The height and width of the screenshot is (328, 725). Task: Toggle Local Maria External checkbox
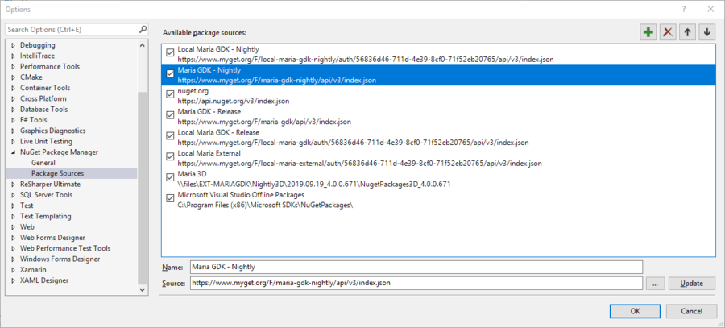coord(170,157)
